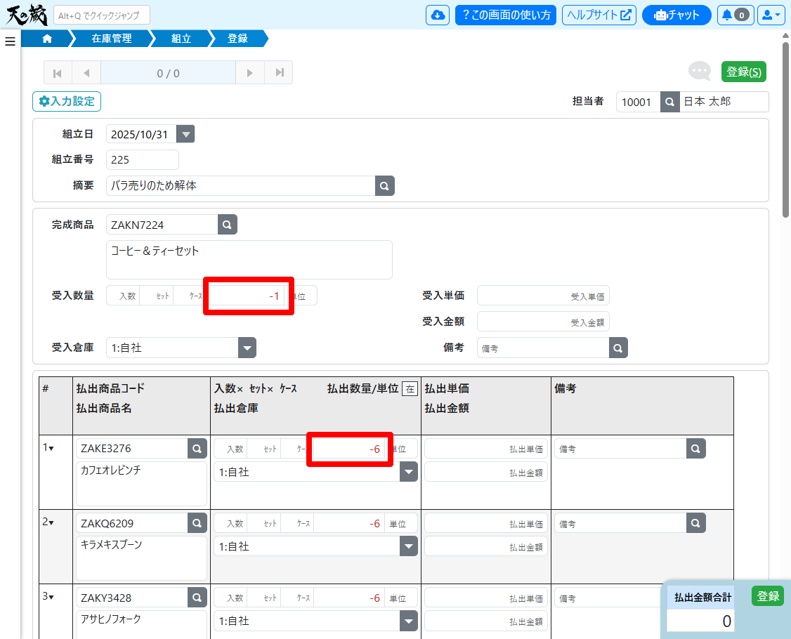Toggle the 在 stock button in header
The height and width of the screenshot is (639, 791).
(x=410, y=388)
